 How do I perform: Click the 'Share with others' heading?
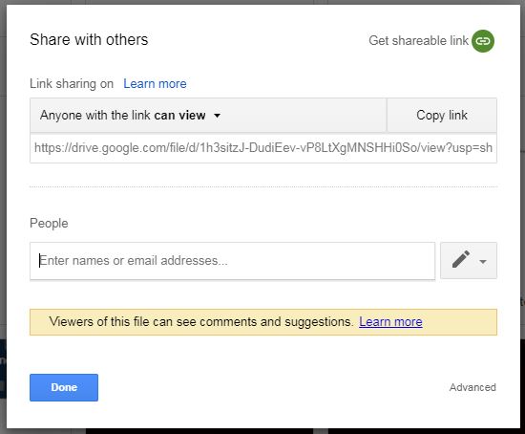tap(89, 39)
